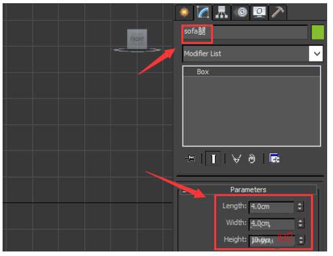Image resolution: width=333 pixels, height=256 pixels.
Task: Decrease Length with spinner down arrow
Action: pos(300,209)
